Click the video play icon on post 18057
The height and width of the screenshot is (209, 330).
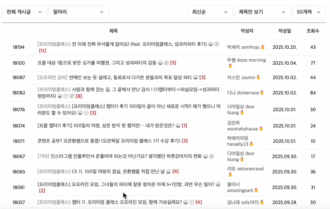tap(192, 202)
